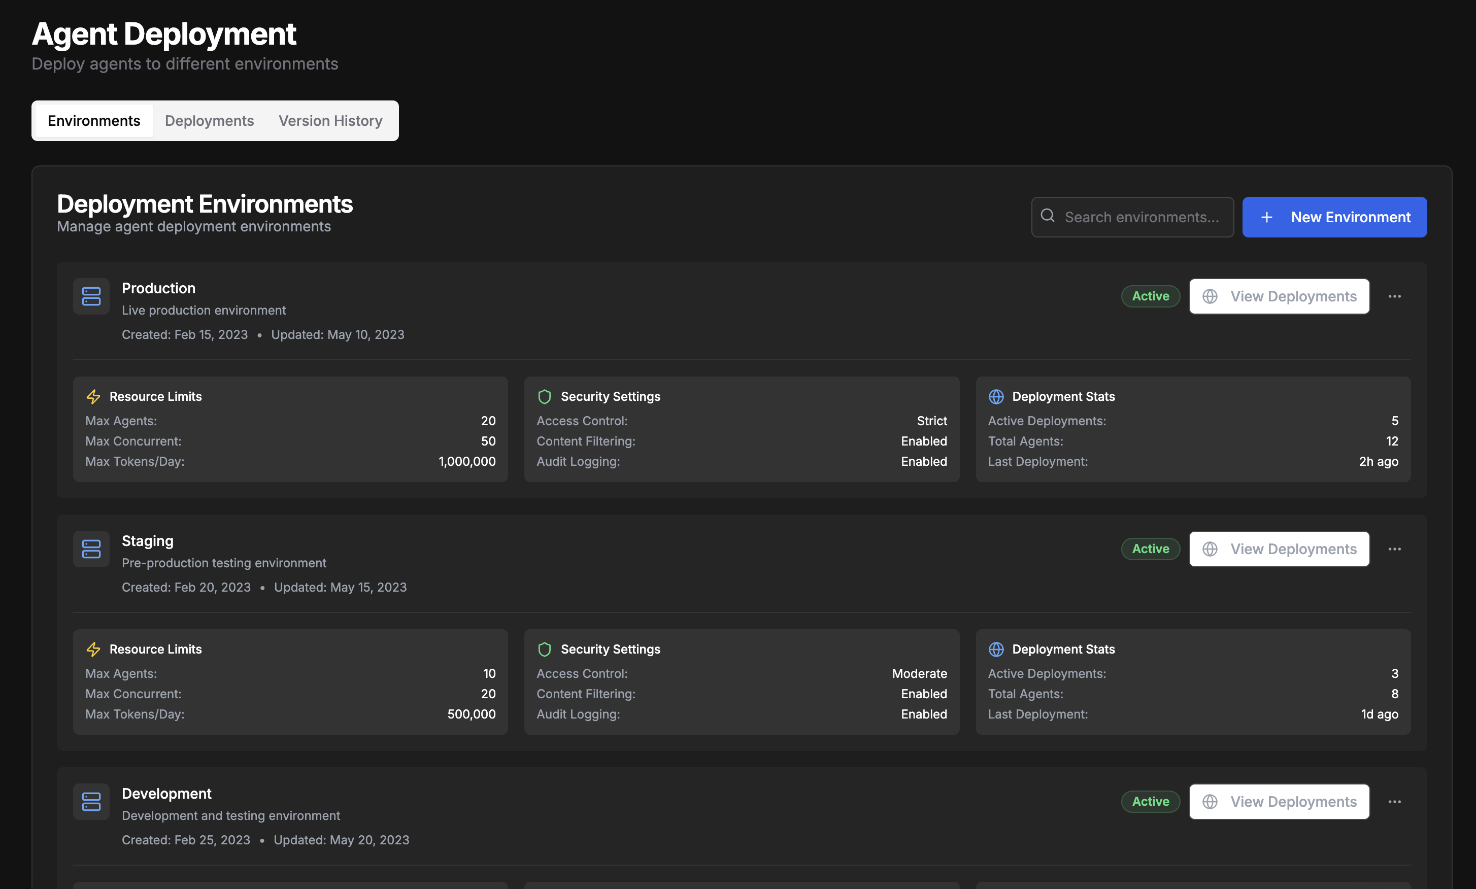Click the New Environment button
The image size is (1476, 889).
(x=1334, y=217)
